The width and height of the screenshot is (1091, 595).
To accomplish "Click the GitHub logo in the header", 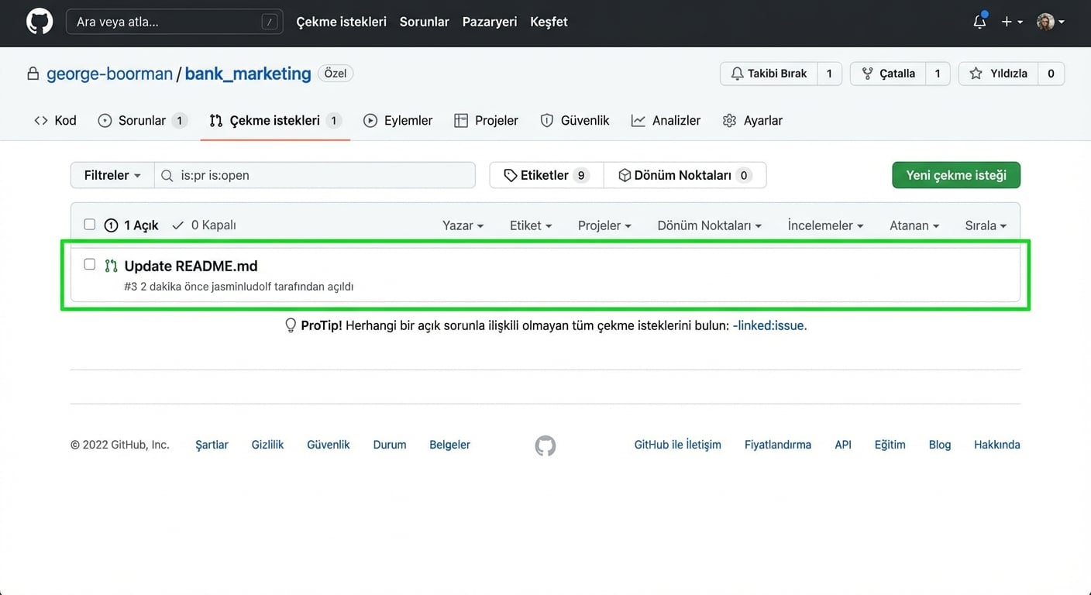I will 40,22.
